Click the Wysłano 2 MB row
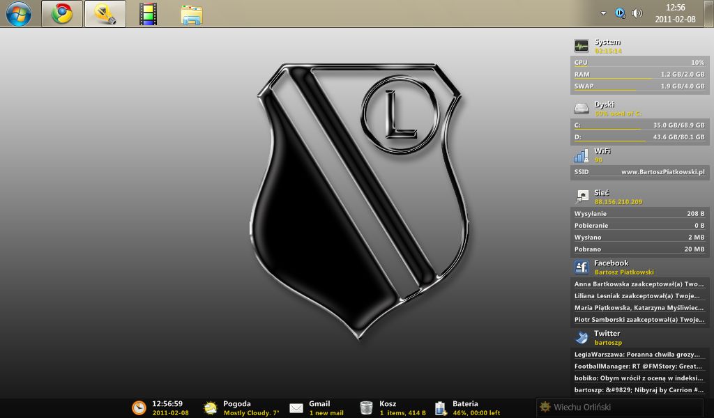 pos(639,237)
